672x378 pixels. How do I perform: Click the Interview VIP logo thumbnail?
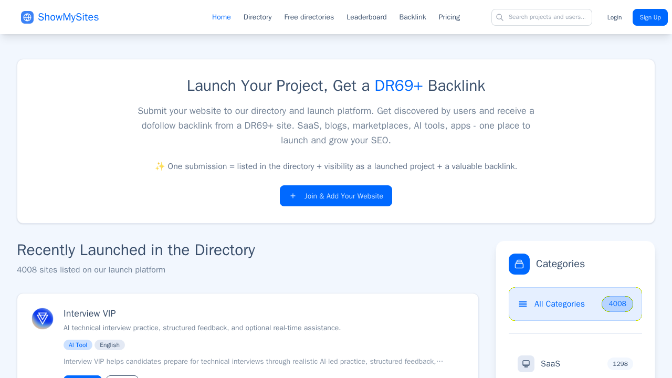43,319
